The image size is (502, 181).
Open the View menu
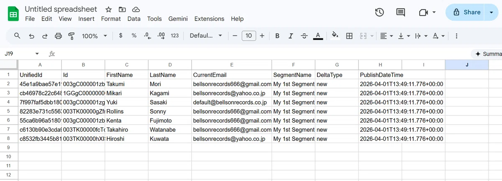pyautogui.click(x=65, y=19)
